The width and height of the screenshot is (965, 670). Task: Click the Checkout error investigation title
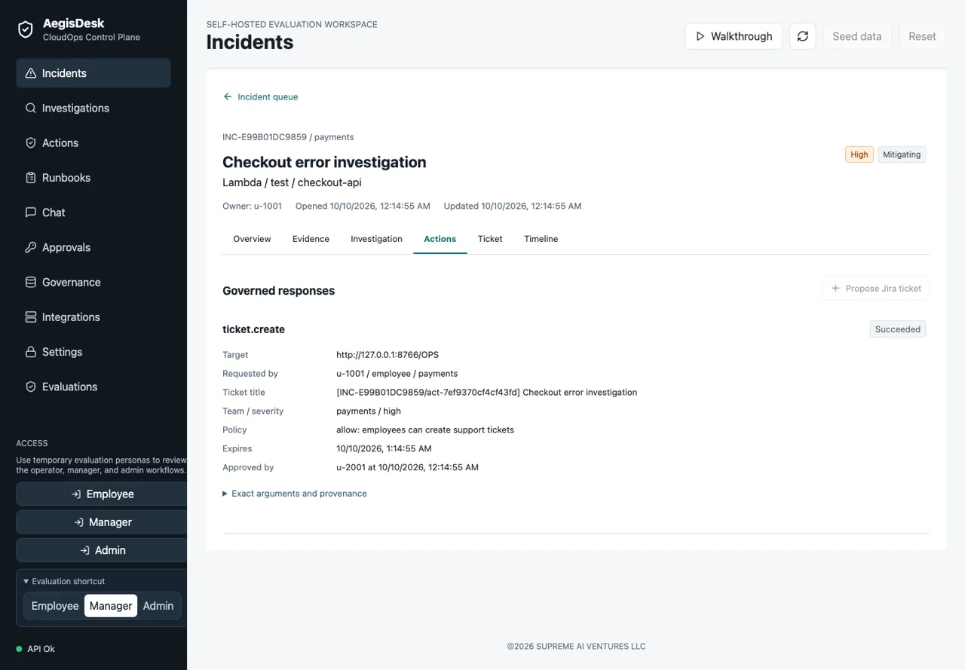324,162
